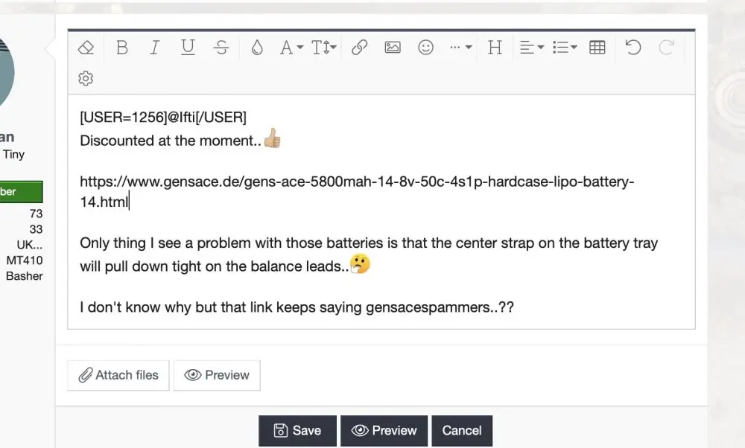Click the 'Only thing I see a problem' paragraph

pos(369,255)
